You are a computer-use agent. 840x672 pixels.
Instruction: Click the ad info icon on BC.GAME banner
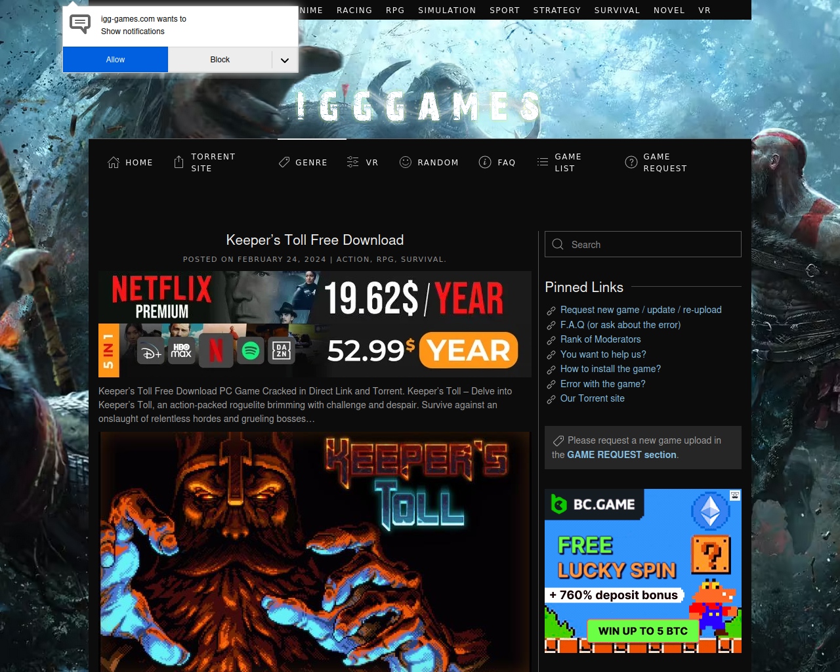(x=735, y=495)
